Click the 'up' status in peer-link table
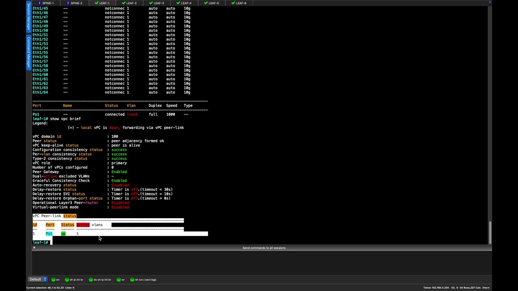This screenshot has height=291, width=518. click(x=63, y=234)
